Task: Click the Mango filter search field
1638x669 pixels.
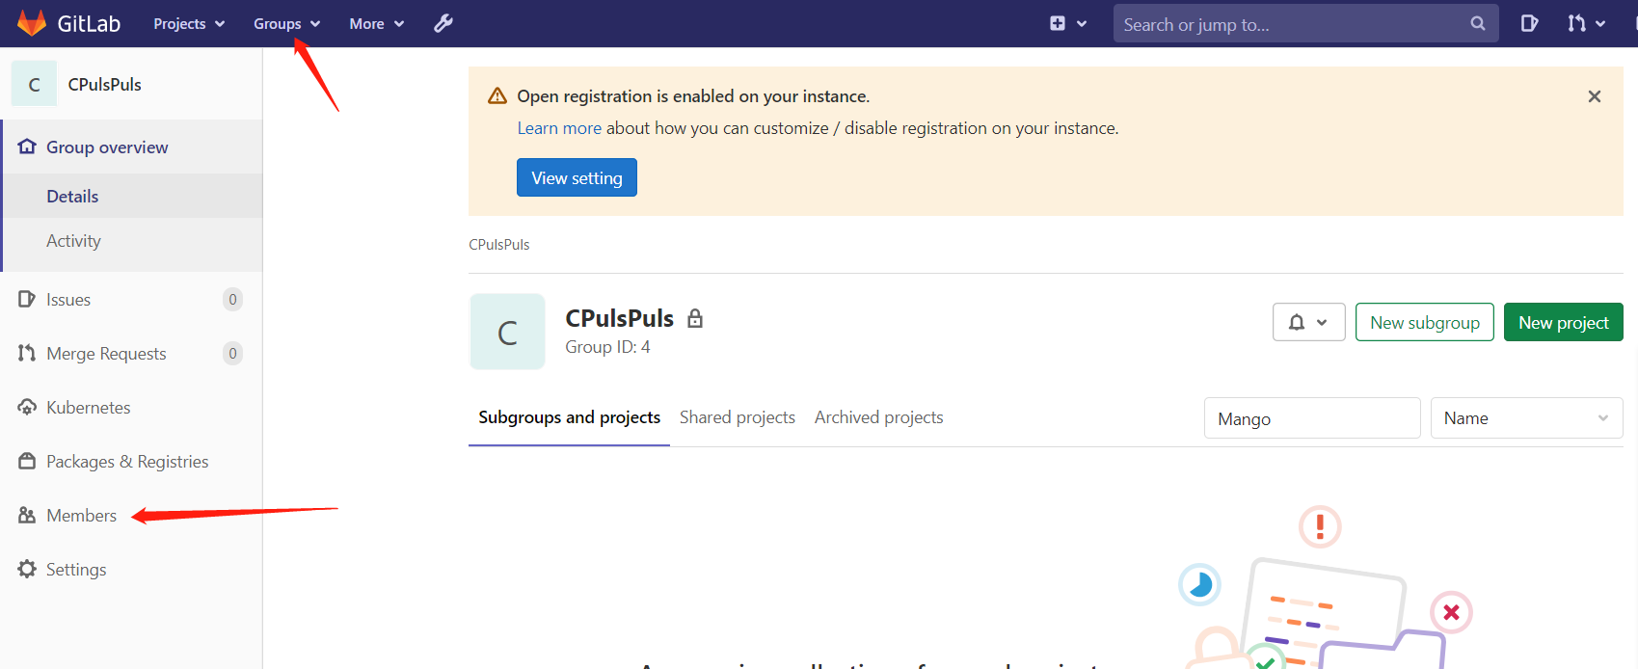Action: click(1311, 418)
